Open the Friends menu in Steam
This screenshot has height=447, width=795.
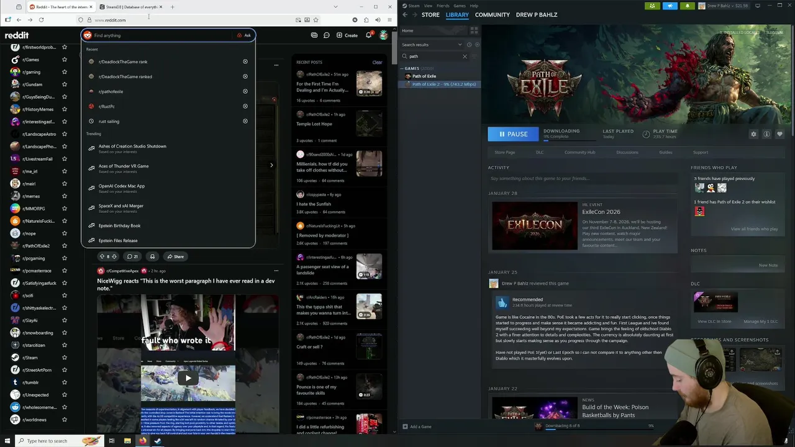coord(443,6)
